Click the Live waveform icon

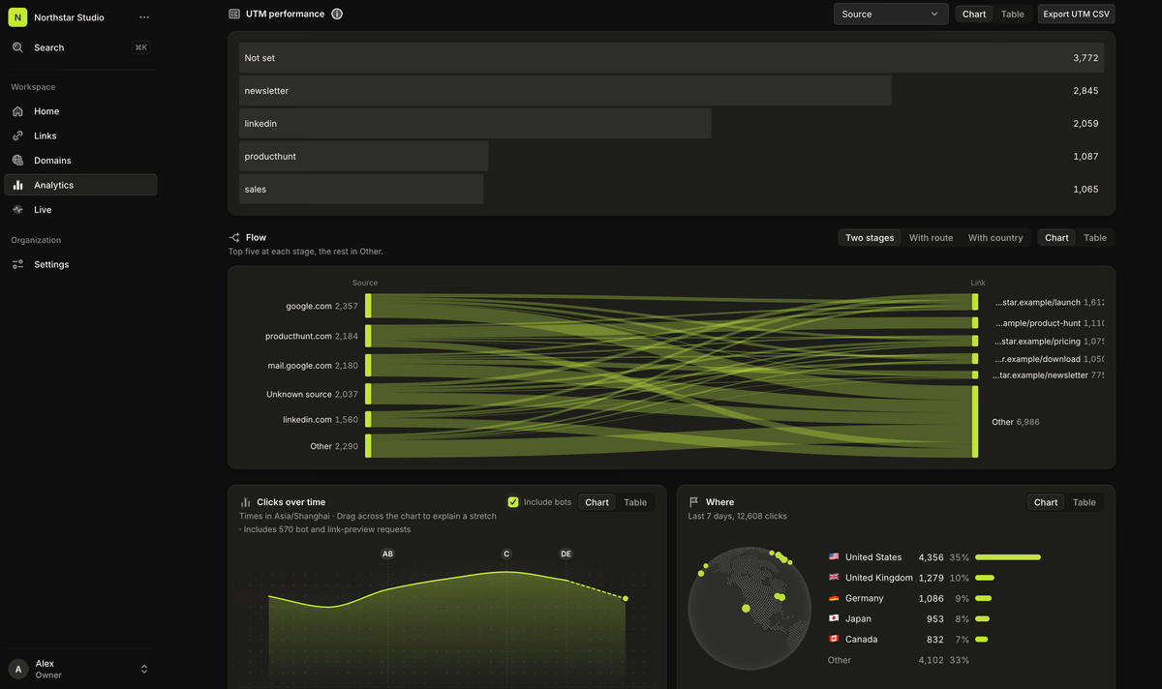(17, 210)
